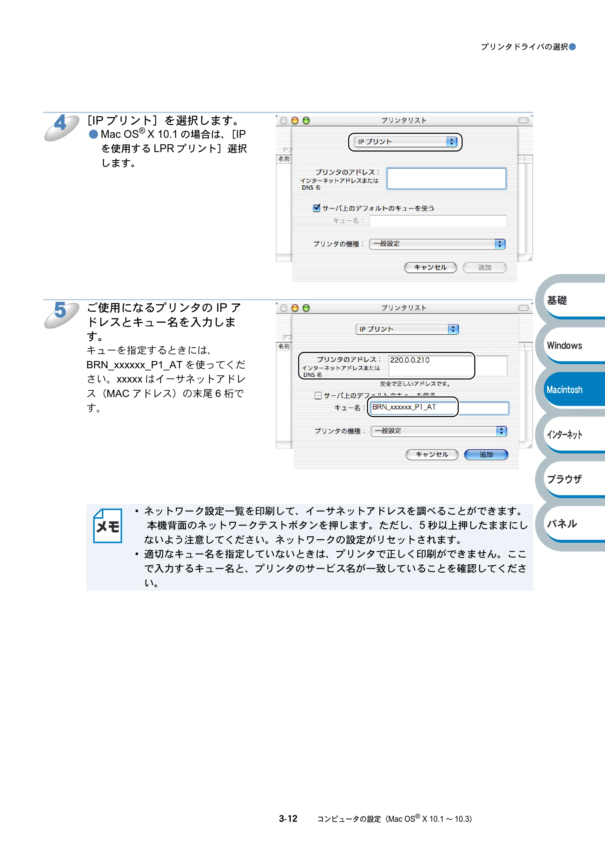Click the greyed キュー名 field in step 4

click(438, 221)
